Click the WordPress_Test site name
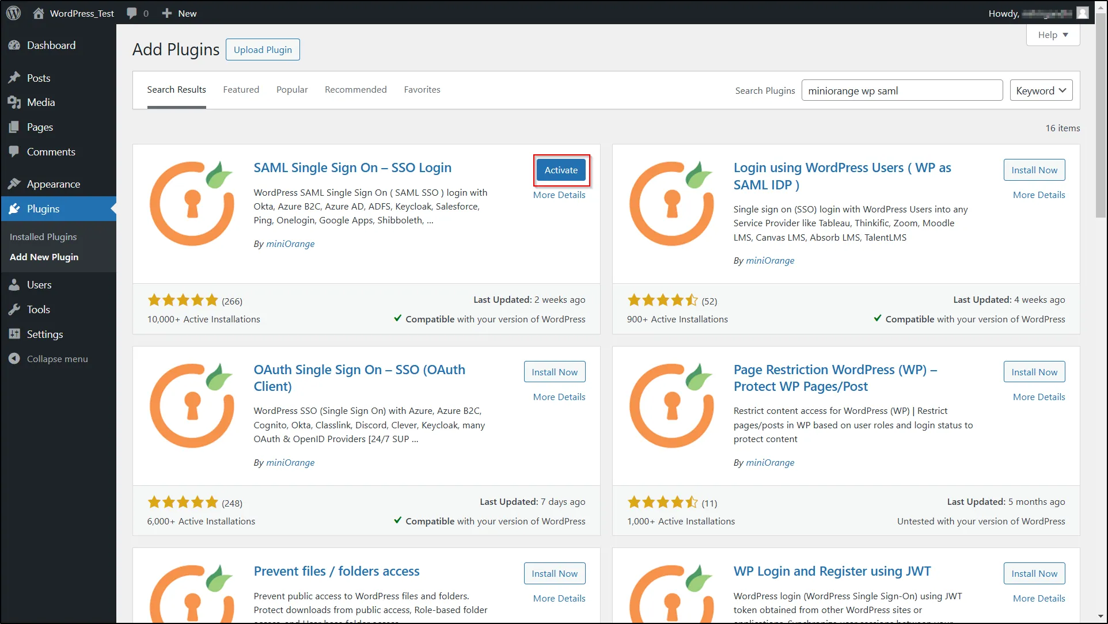This screenshot has height=624, width=1108. (x=82, y=13)
